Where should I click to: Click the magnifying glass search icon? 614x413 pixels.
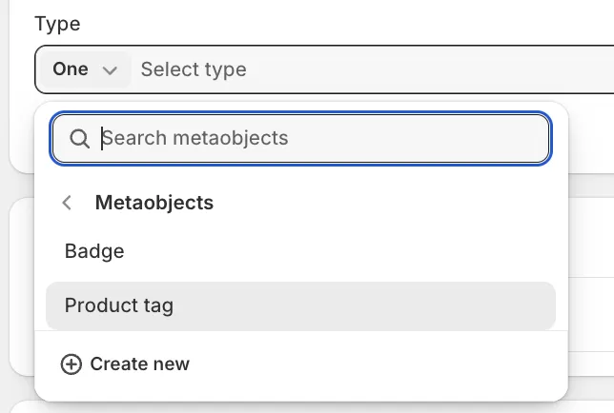[x=80, y=139]
